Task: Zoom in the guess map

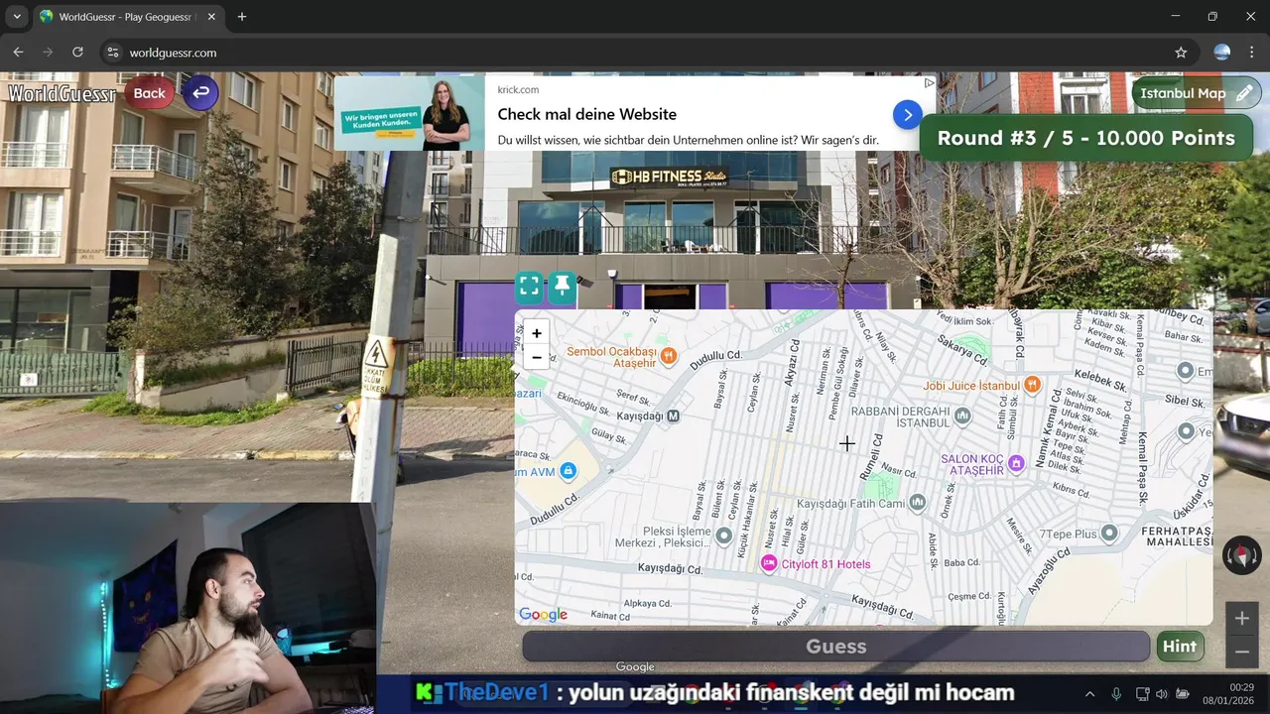Action: pyautogui.click(x=537, y=333)
